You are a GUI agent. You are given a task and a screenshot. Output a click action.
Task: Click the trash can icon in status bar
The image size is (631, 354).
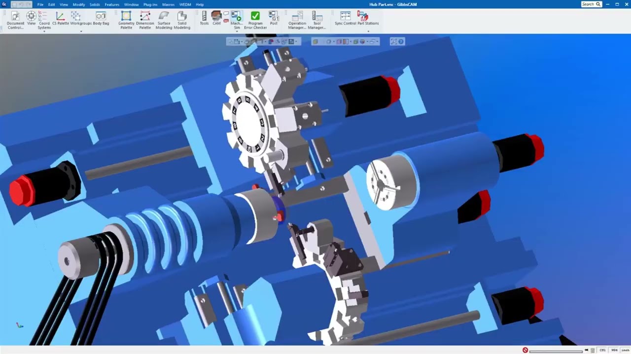593,350
